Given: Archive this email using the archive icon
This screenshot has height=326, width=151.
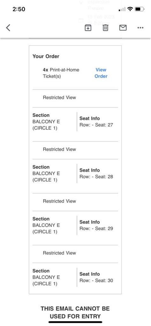Looking at the screenshot, I should (x=88, y=28).
